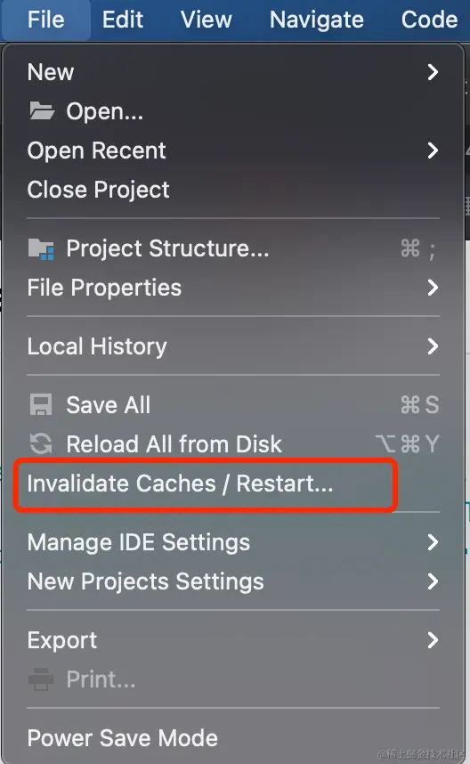
Task: Expand the File Properties submenu chevron
Action: pyautogui.click(x=433, y=288)
